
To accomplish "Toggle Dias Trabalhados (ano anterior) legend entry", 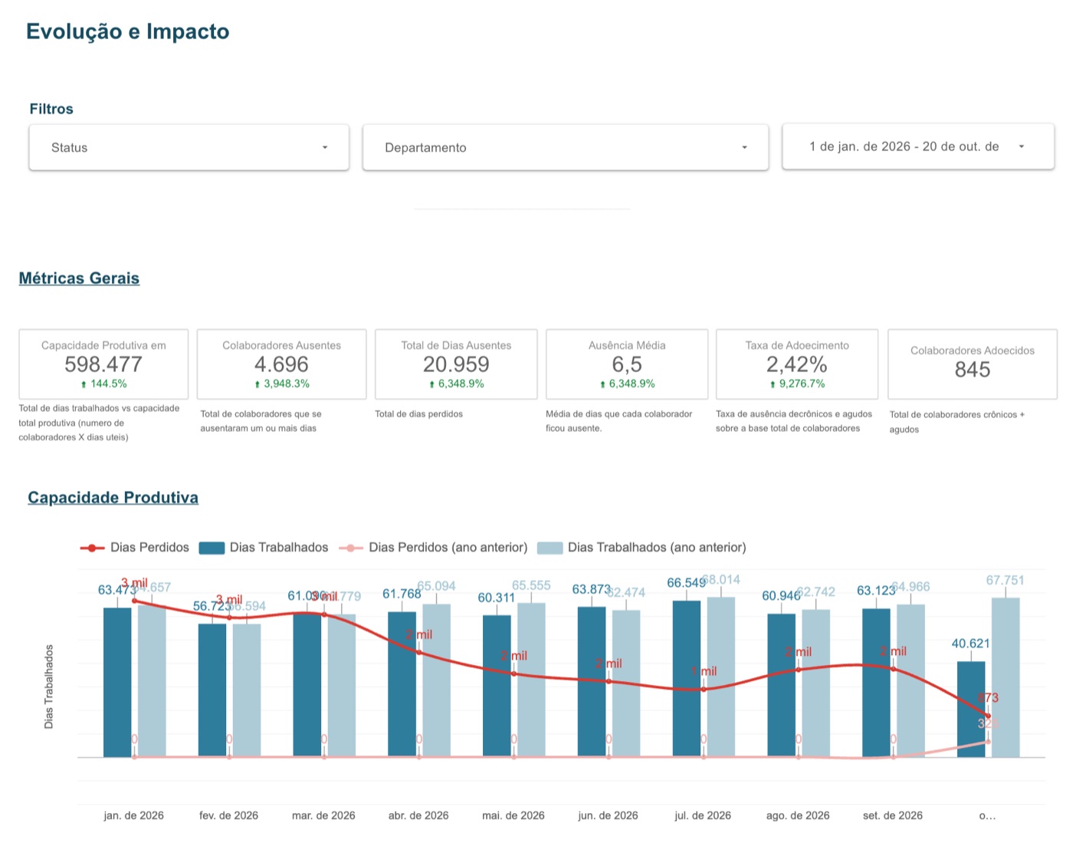I will [642, 548].
